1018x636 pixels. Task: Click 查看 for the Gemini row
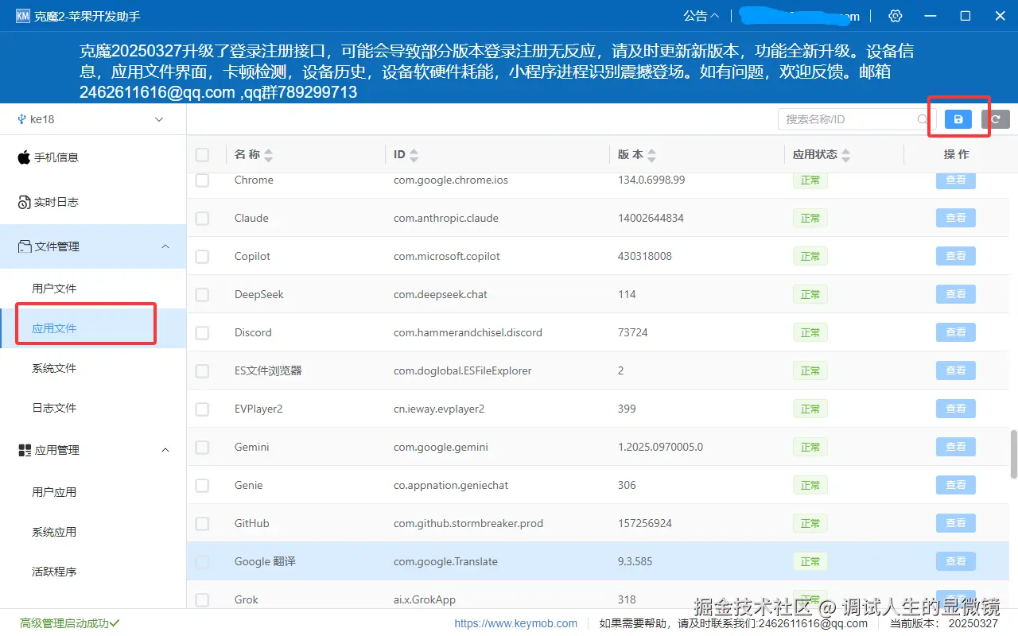pyautogui.click(x=956, y=447)
